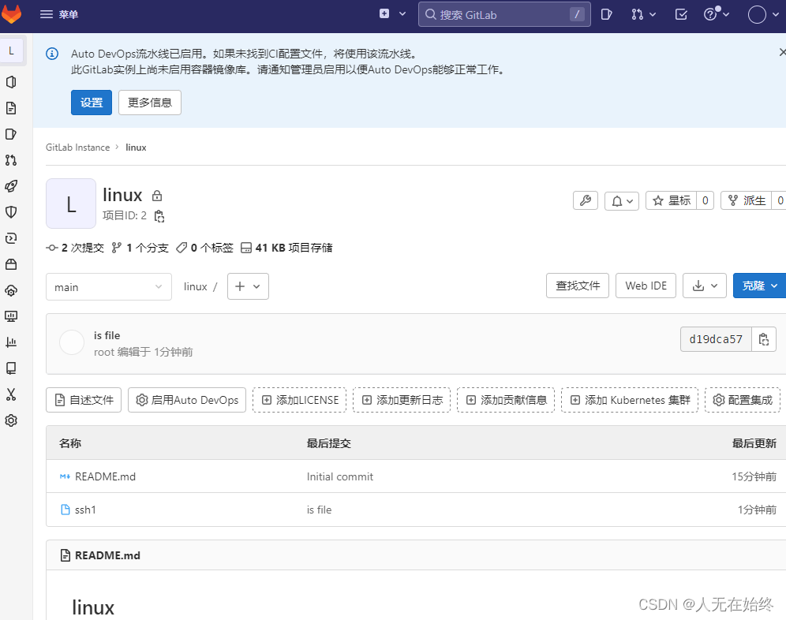Image resolution: width=786 pixels, height=620 pixels.
Task: Click 添加更新日志 button
Action: pyautogui.click(x=402, y=400)
